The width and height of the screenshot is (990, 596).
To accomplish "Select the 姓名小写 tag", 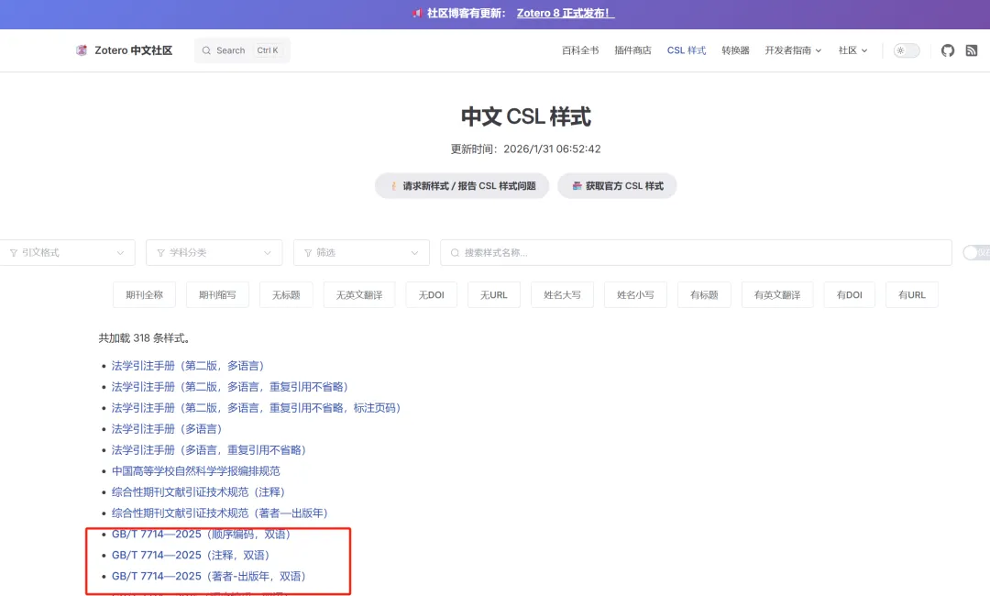I will pos(635,295).
